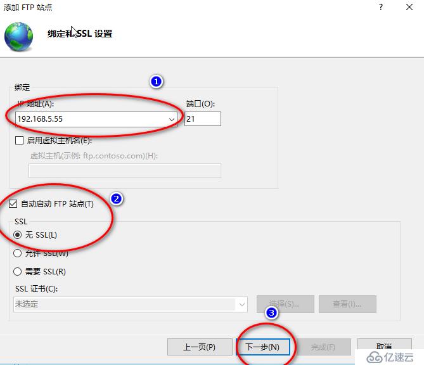Click the Next step 下一步(N) button

(x=263, y=347)
